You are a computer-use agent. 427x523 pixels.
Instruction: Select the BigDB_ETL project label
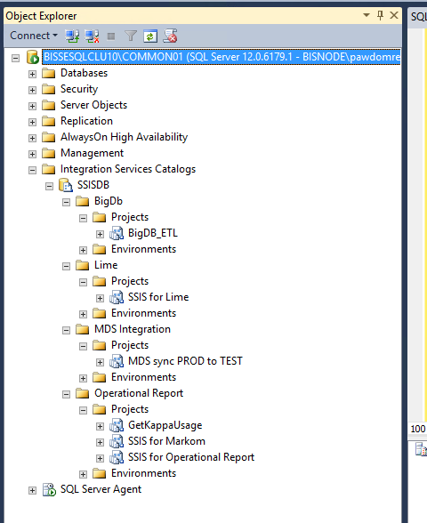tap(153, 233)
